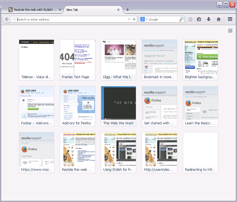
Task: Open the Add-ons for Firefox thumbnail
Action: pyautogui.click(x=77, y=106)
